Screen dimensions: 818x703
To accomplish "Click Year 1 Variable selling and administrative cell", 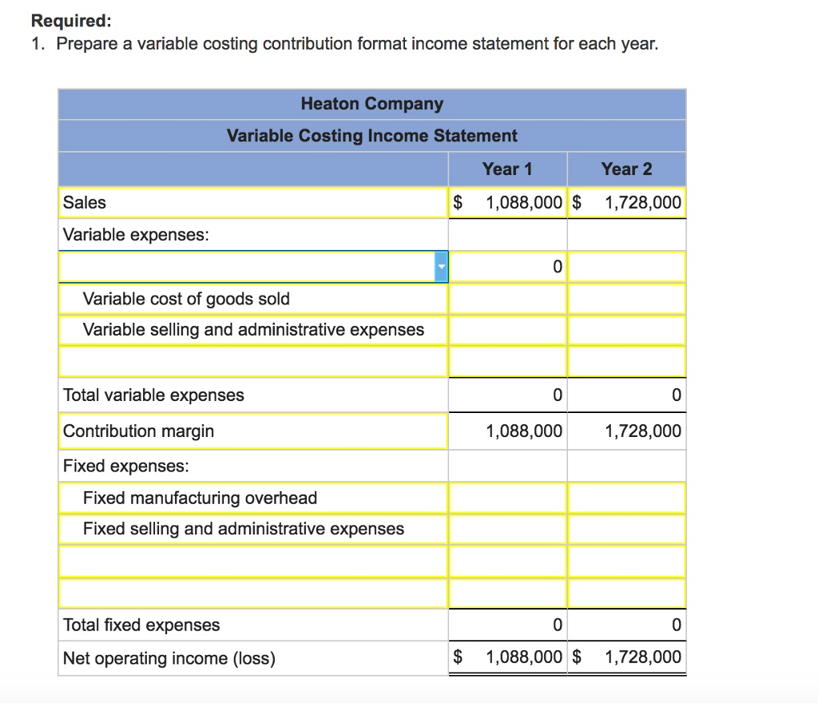I will click(507, 330).
